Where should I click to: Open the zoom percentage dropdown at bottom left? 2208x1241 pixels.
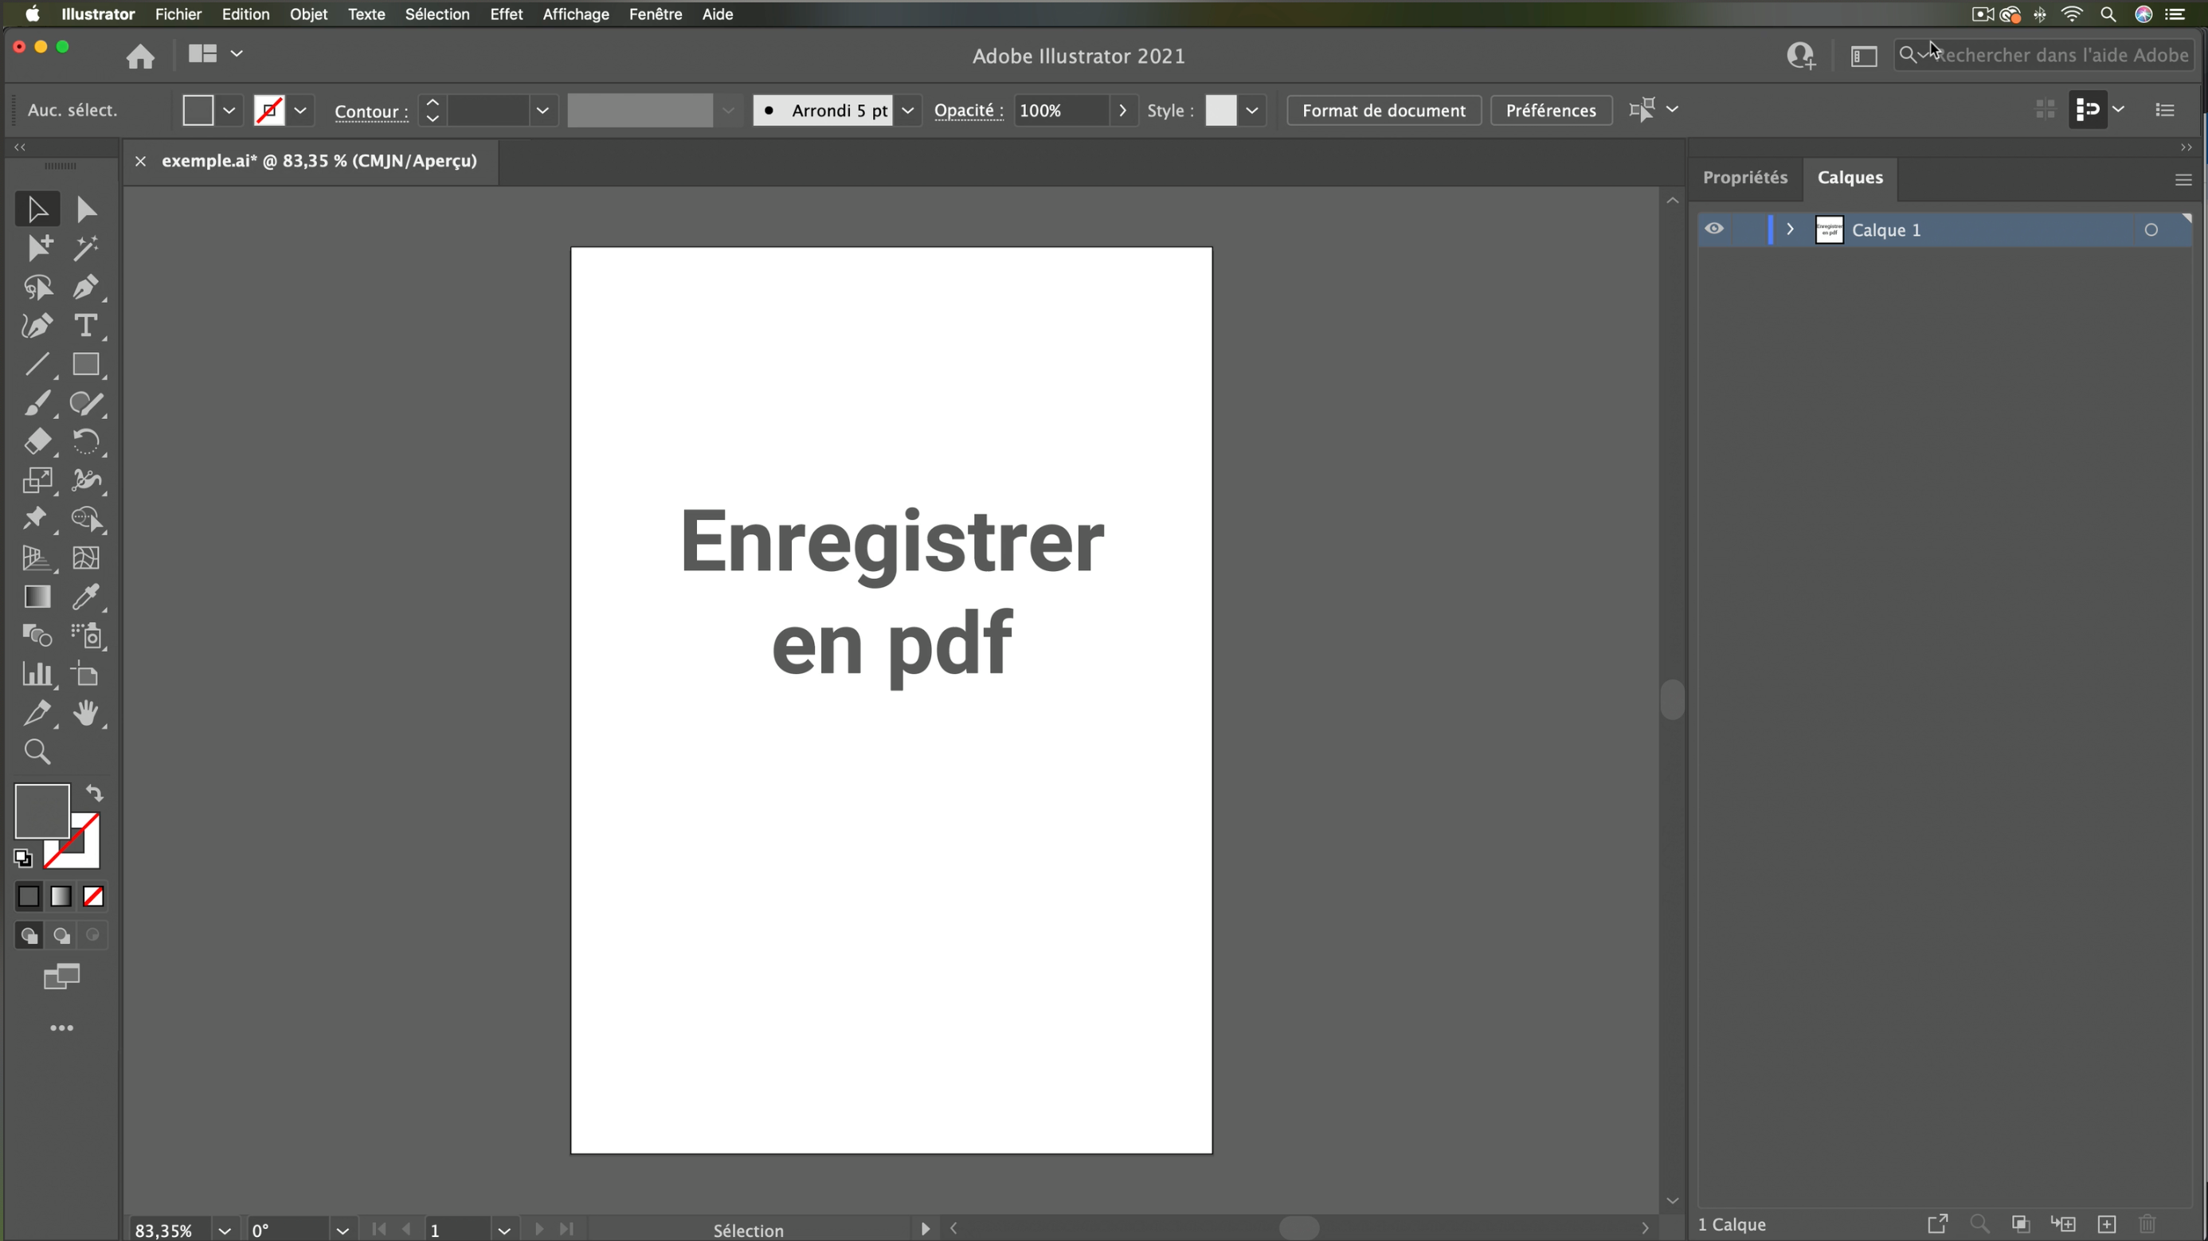pos(225,1230)
